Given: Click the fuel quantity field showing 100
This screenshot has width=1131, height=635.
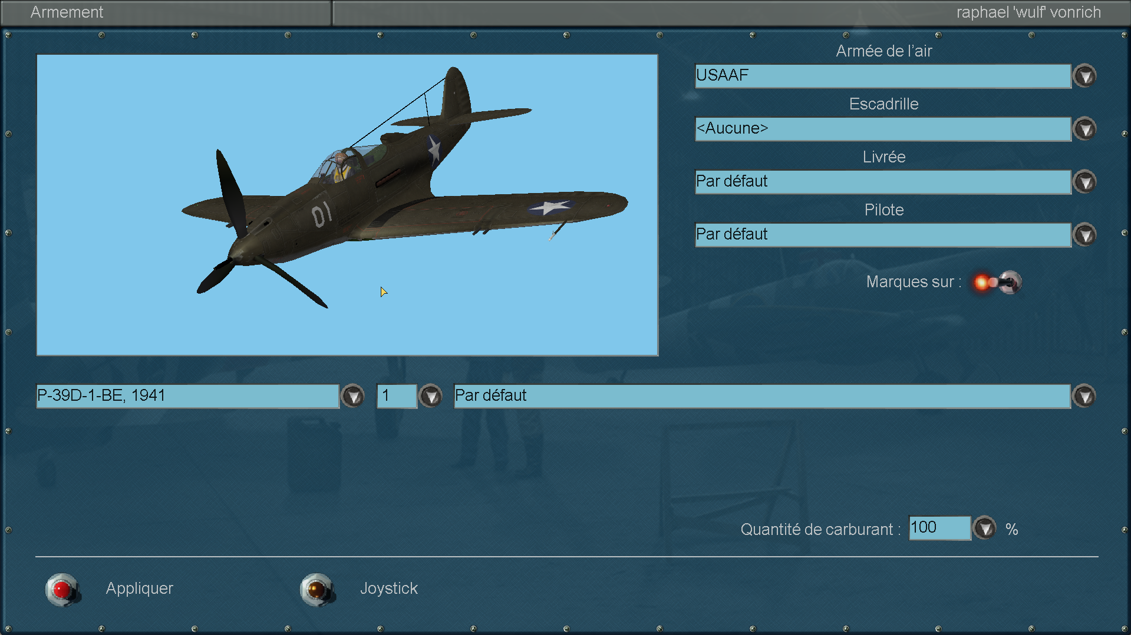Looking at the screenshot, I should pos(940,528).
